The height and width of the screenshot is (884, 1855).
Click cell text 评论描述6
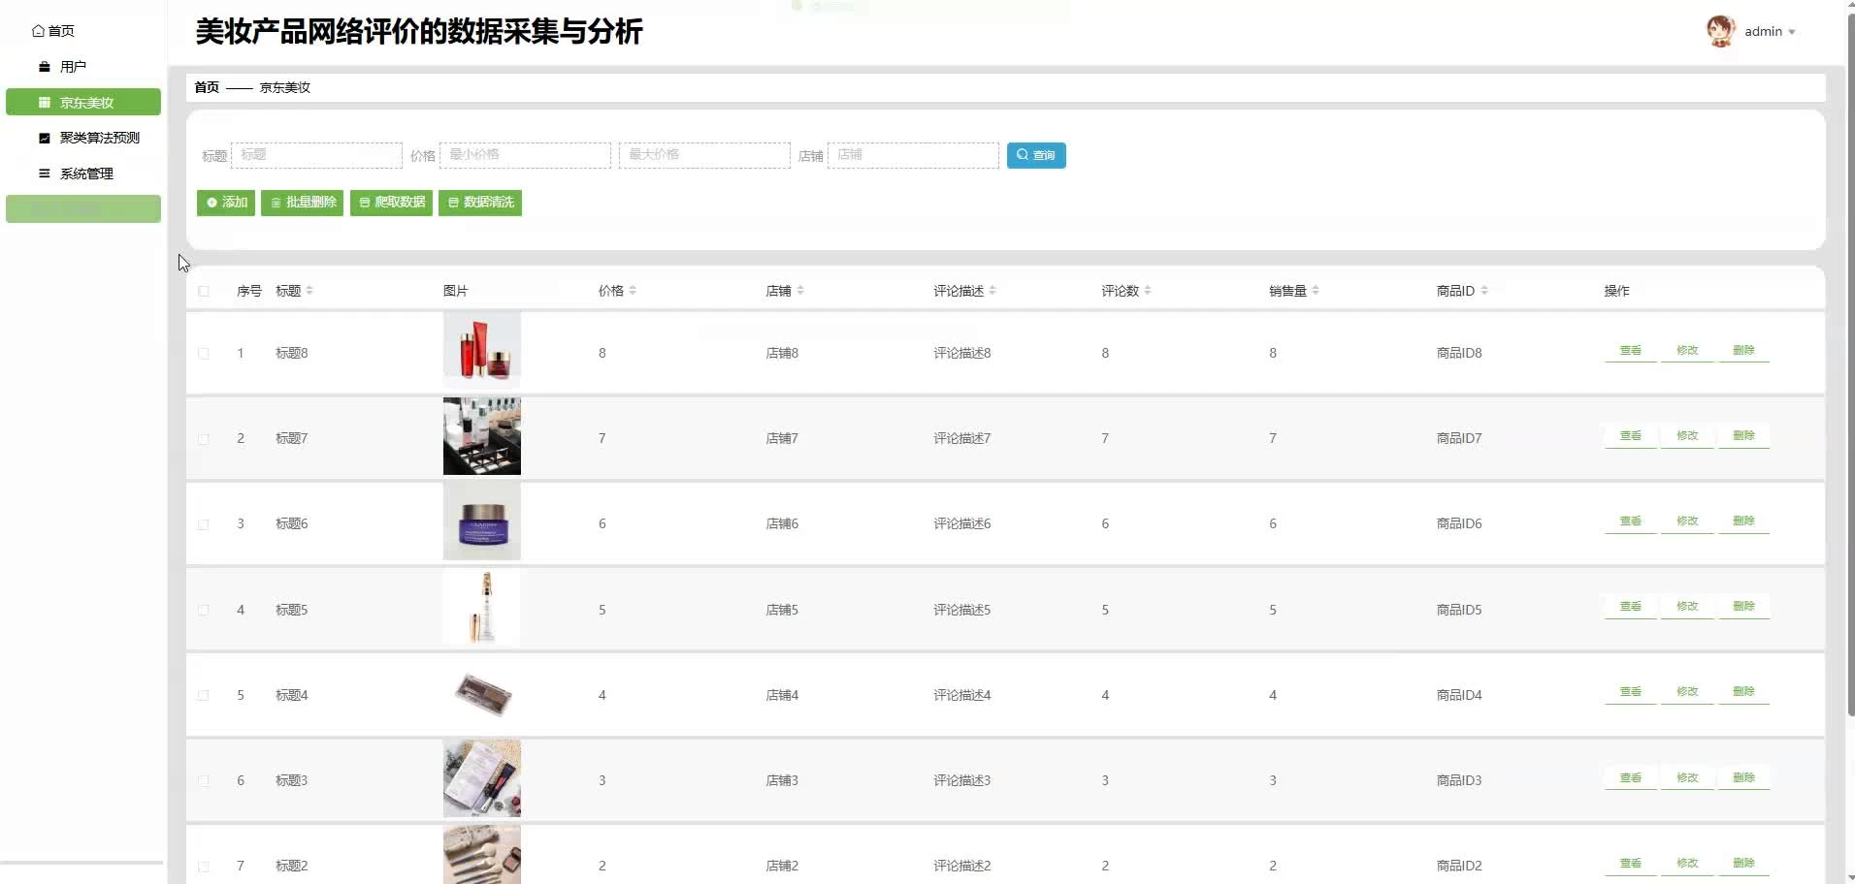962,524
